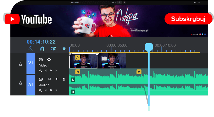Image resolution: width=214 pixels, height=117 pixels.
Task: Select the V1 track target
Action: coord(31,63)
